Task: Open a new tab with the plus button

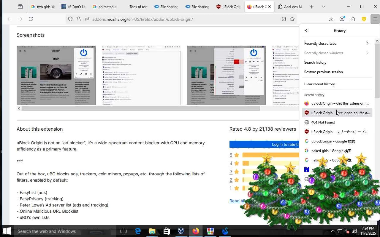Action: coord(311,7)
